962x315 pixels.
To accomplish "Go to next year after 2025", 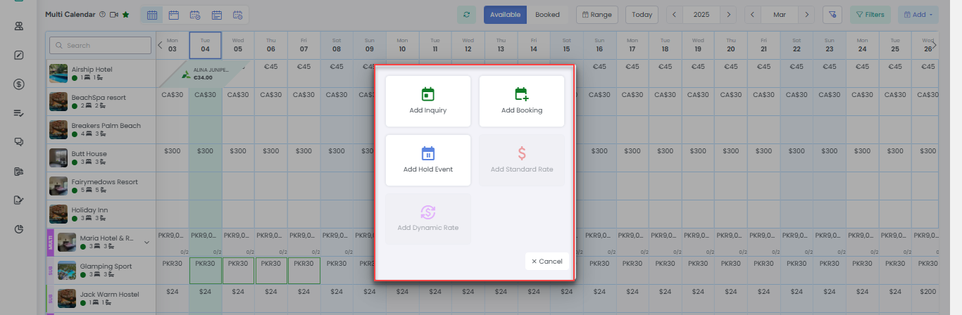I will (729, 14).
